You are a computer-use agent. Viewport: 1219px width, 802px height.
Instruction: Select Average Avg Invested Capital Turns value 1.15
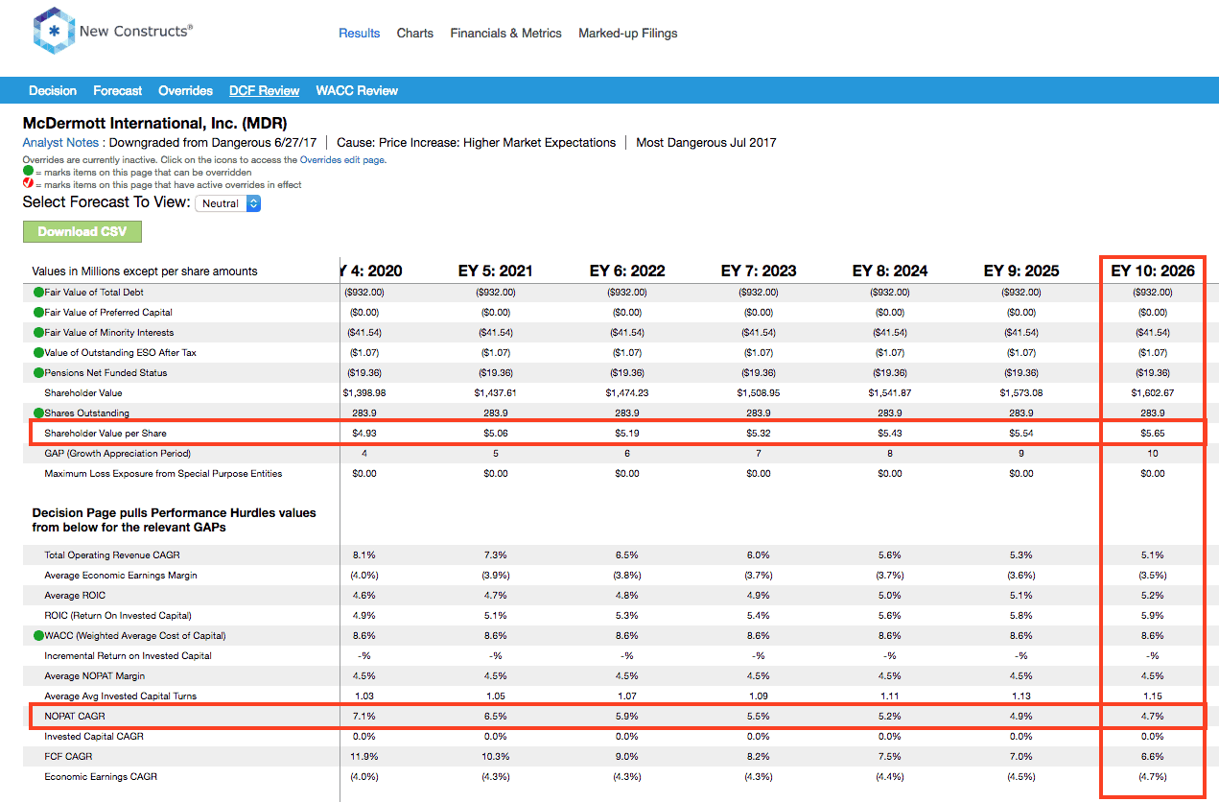tap(1153, 696)
